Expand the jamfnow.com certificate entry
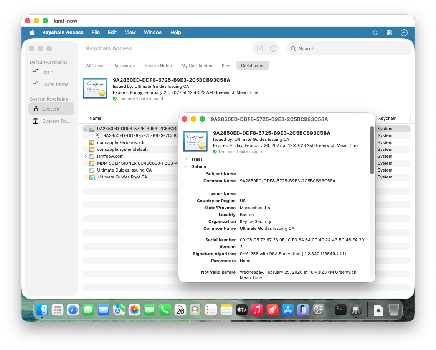This screenshot has height=350, width=436. (x=86, y=156)
